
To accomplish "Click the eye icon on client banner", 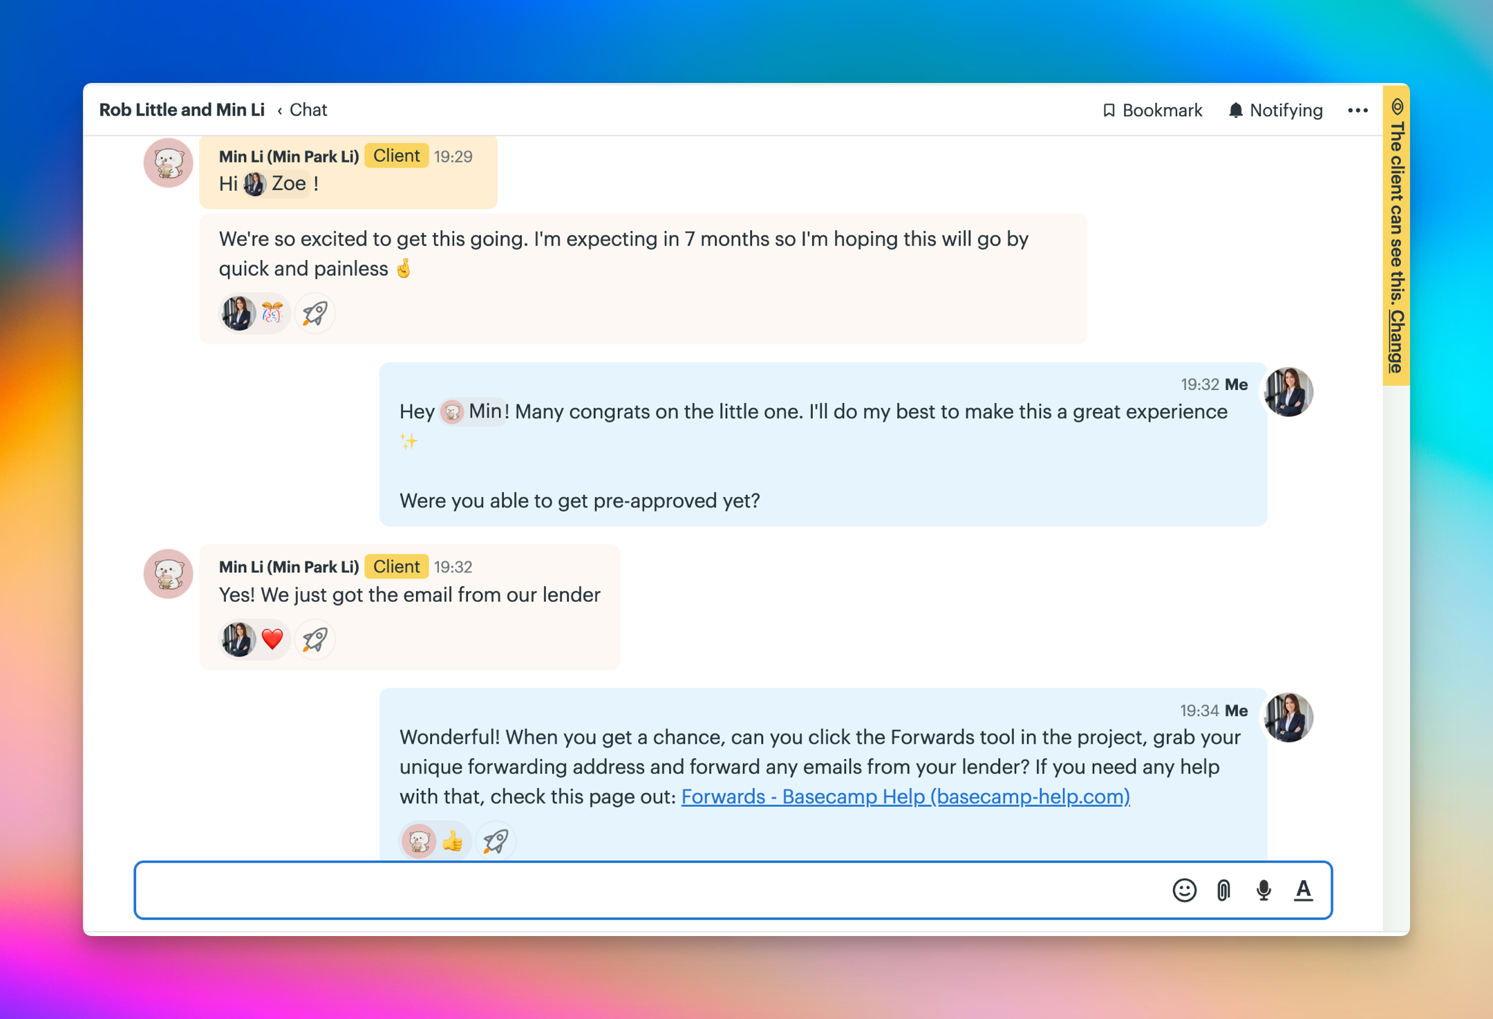I will [x=1397, y=106].
